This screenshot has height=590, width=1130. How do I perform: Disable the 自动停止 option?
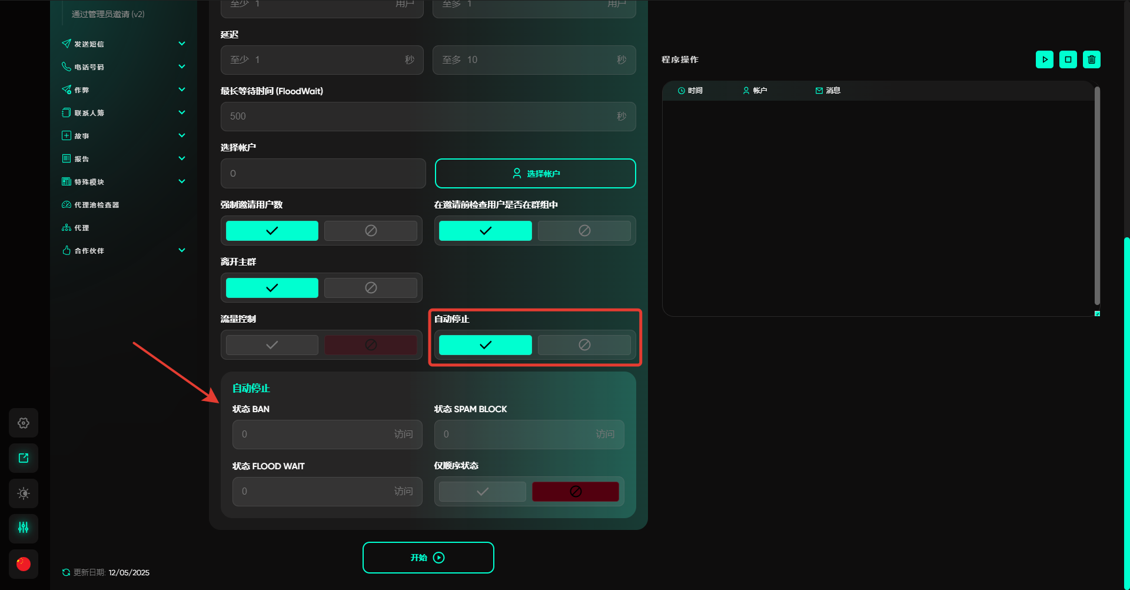point(584,345)
